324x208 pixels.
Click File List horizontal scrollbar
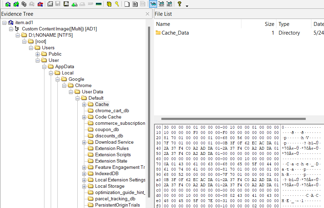tap(233, 119)
